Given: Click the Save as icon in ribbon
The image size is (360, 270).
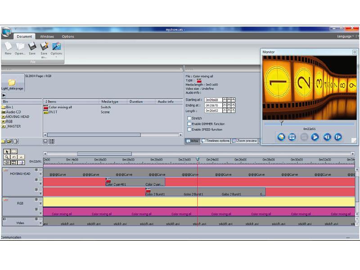Looking at the screenshot, I should click(x=44, y=47).
